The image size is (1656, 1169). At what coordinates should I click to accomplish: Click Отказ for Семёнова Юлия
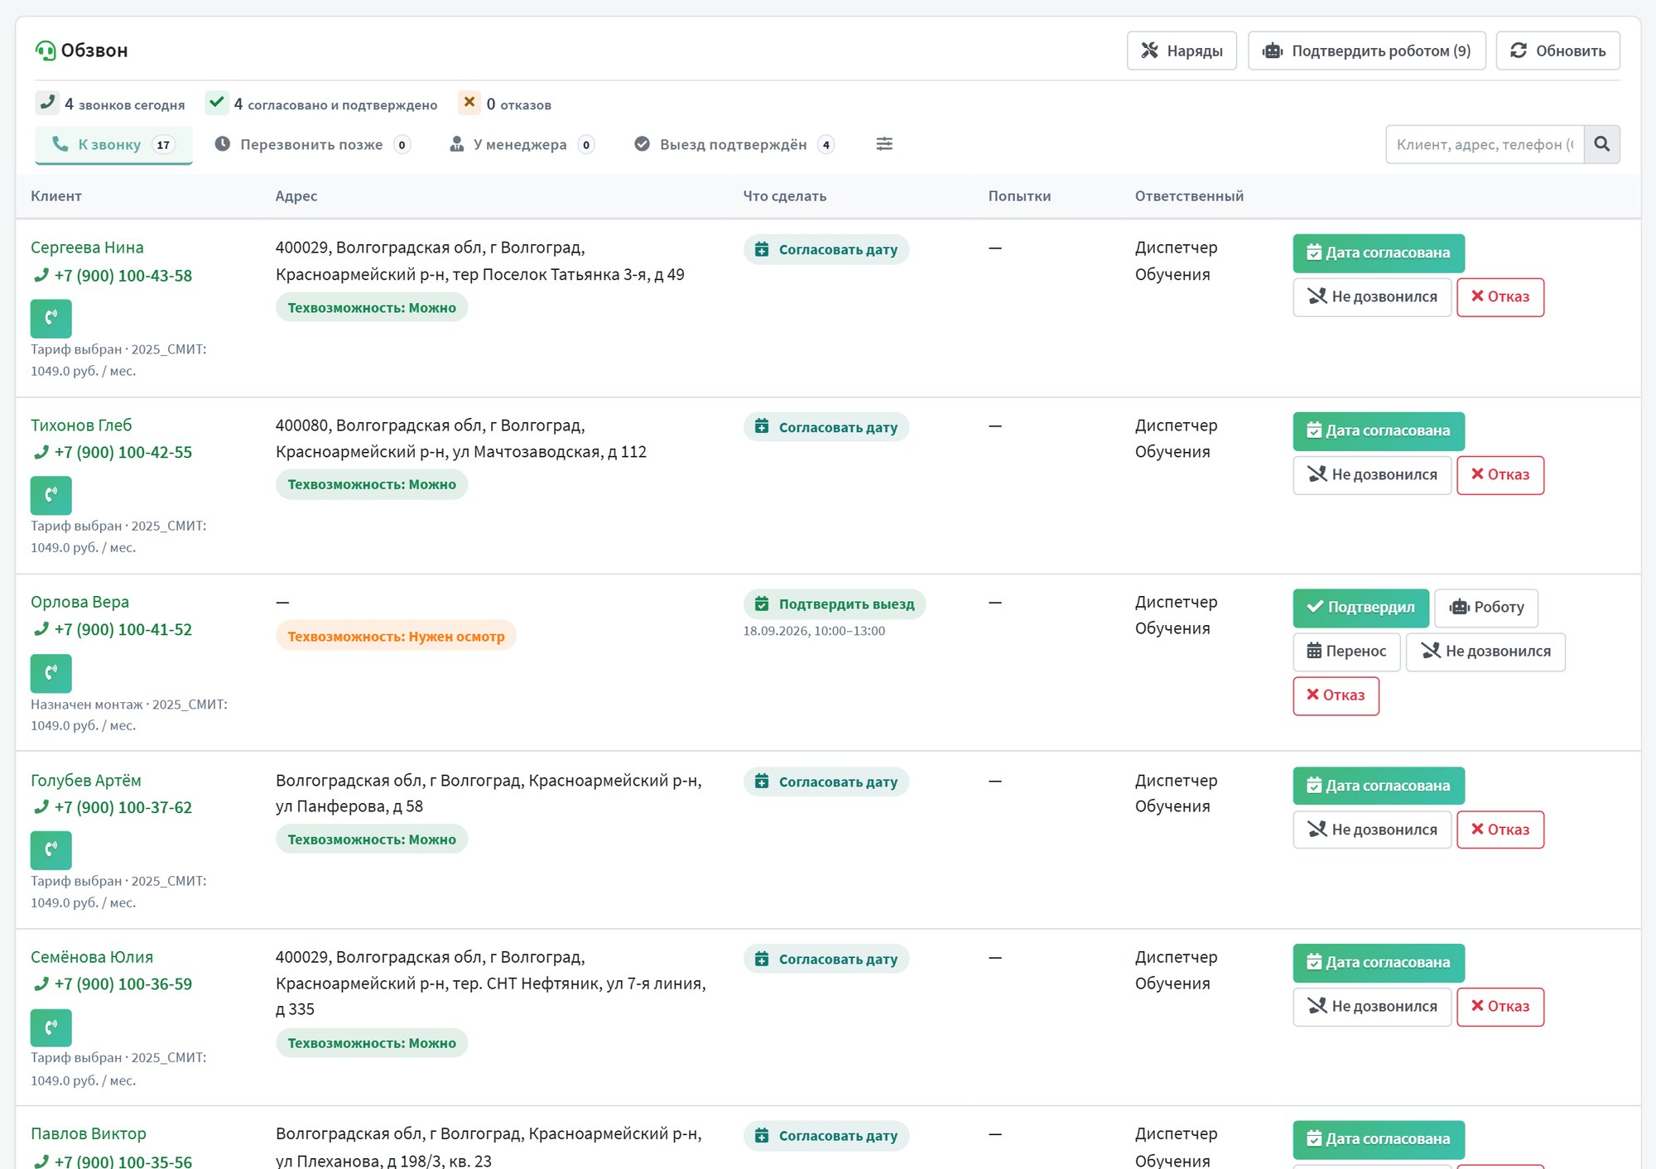tap(1500, 1007)
